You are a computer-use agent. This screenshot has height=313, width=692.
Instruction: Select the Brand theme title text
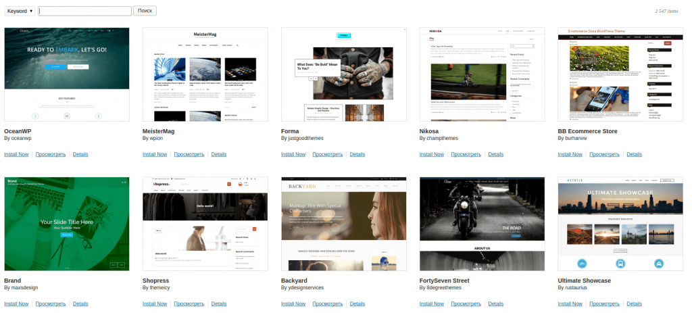[12, 281]
